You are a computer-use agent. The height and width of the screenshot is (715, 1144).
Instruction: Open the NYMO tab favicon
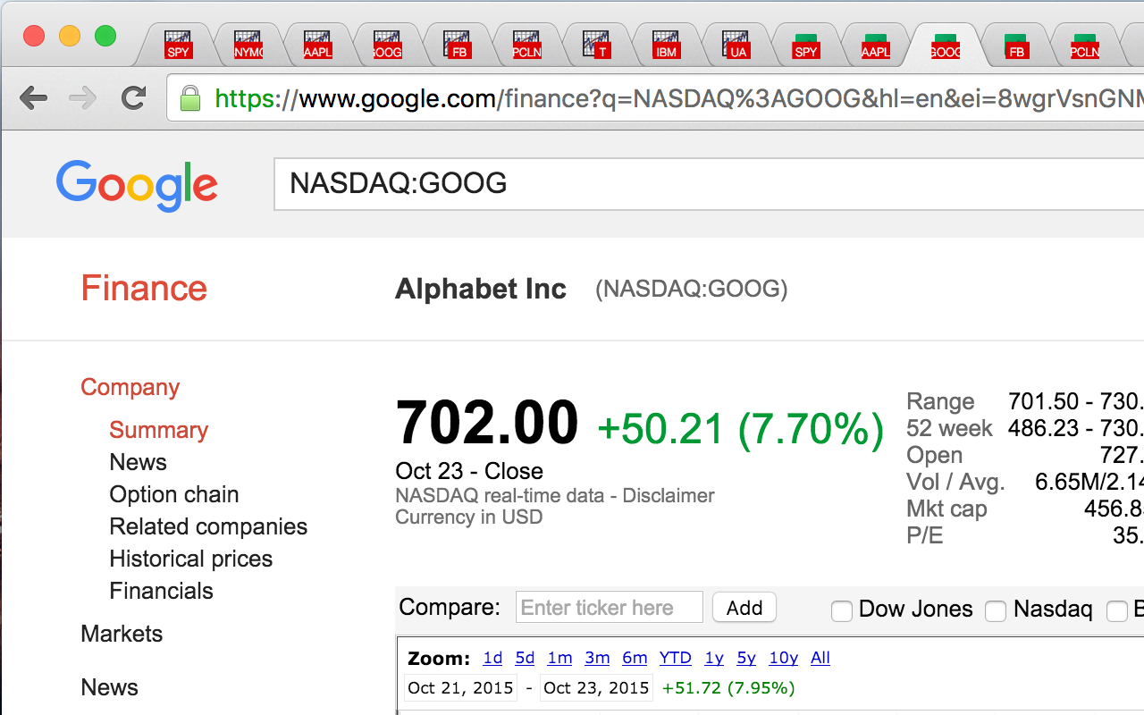248,45
